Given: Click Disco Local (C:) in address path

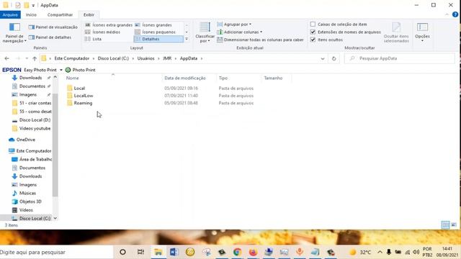Looking at the screenshot, I should [x=113, y=58].
